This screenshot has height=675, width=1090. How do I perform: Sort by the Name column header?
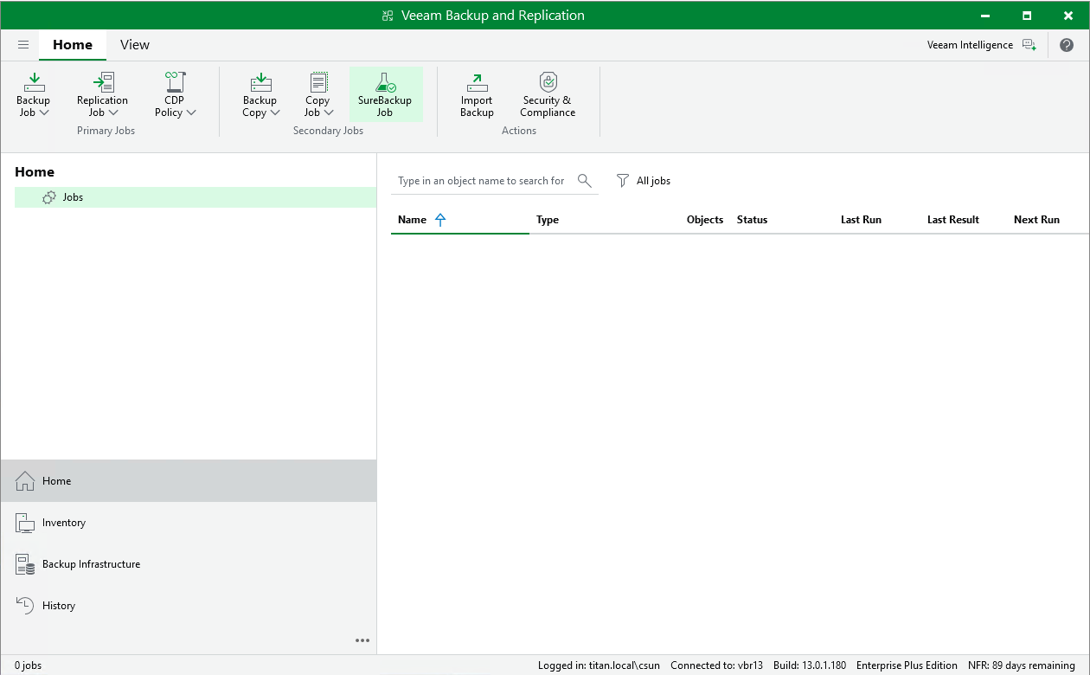coord(413,220)
